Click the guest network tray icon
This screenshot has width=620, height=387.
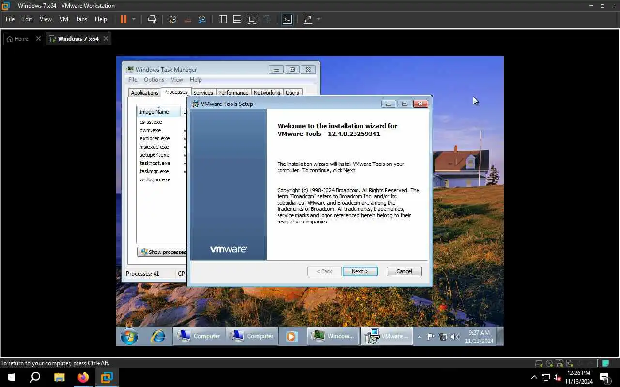pos(443,337)
